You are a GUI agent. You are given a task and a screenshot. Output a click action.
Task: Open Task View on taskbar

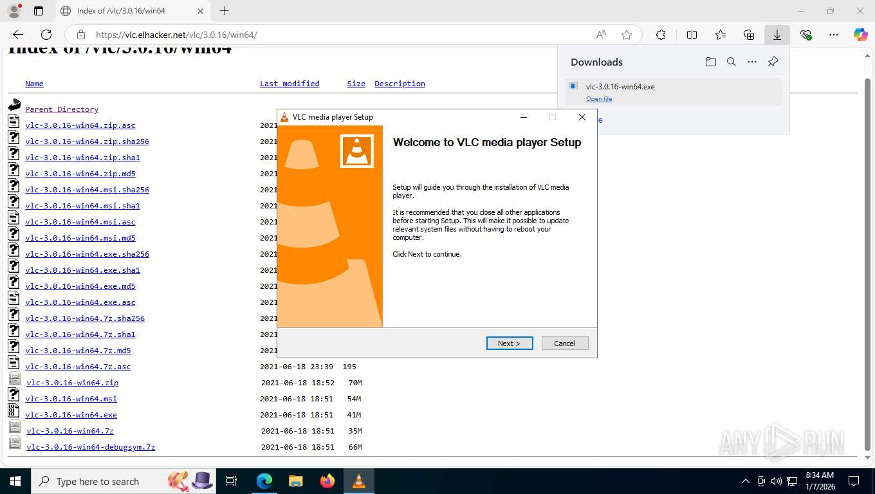[x=232, y=481]
